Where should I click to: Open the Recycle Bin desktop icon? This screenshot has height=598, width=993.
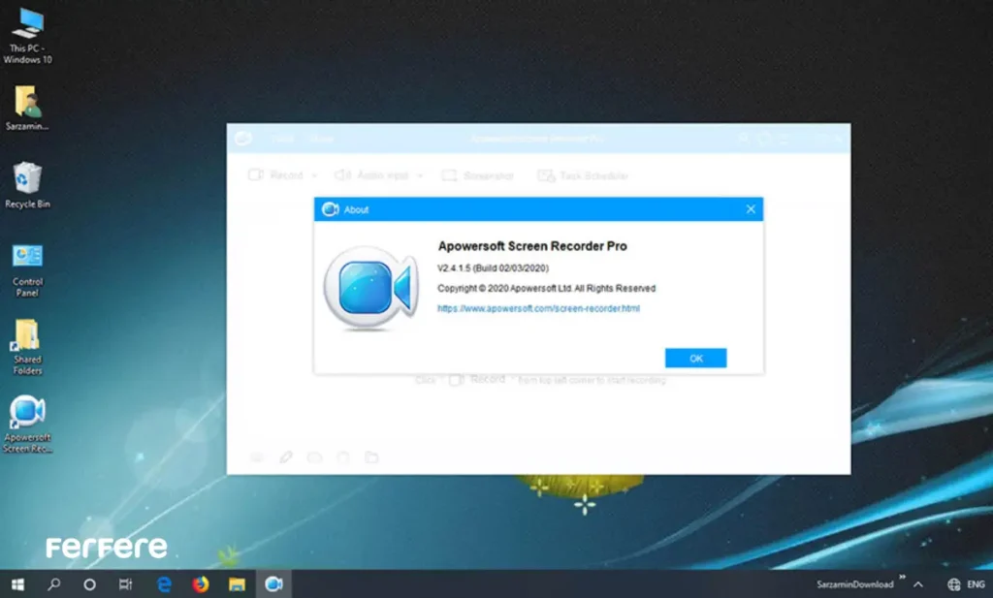(27, 185)
